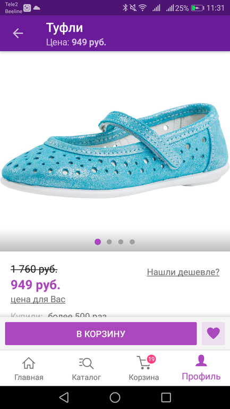Open the Каталог search tab
Viewport: 230px width, 409px height.
click(x=86, y=369)
